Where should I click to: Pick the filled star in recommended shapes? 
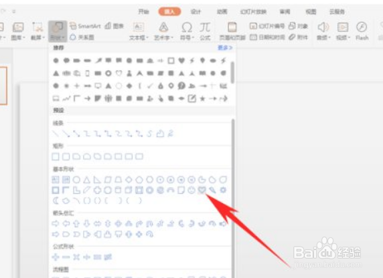[x=202, y=98]
